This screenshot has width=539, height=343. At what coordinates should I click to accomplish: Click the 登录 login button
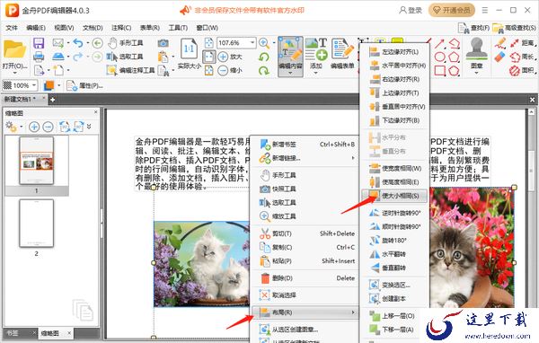tap(411, 10)
